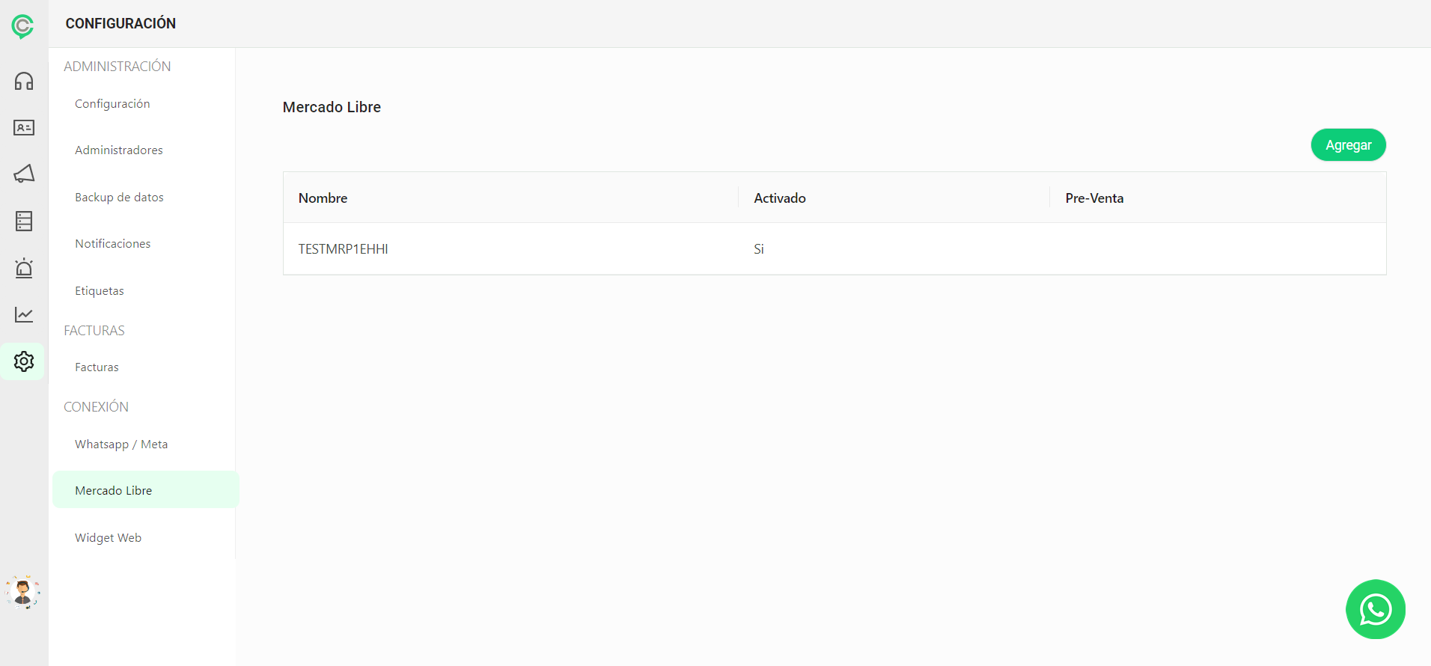Select the TESTMRP1EHHI account row
The image size is (1431, 666).
pos(835,249)
